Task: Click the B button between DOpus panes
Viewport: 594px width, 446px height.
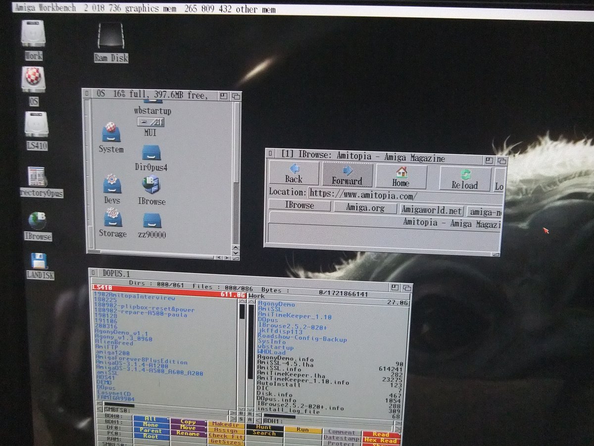Action: point(241,413)
